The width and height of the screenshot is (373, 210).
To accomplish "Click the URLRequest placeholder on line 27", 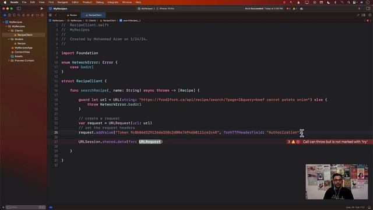I will point(150,142).
